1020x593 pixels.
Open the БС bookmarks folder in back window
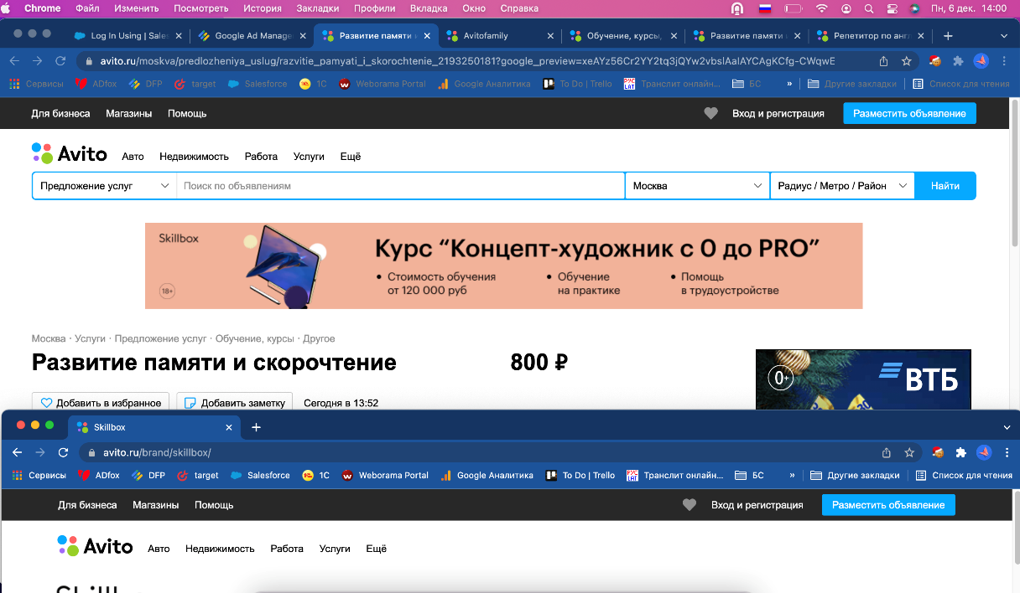coord(747,84)
